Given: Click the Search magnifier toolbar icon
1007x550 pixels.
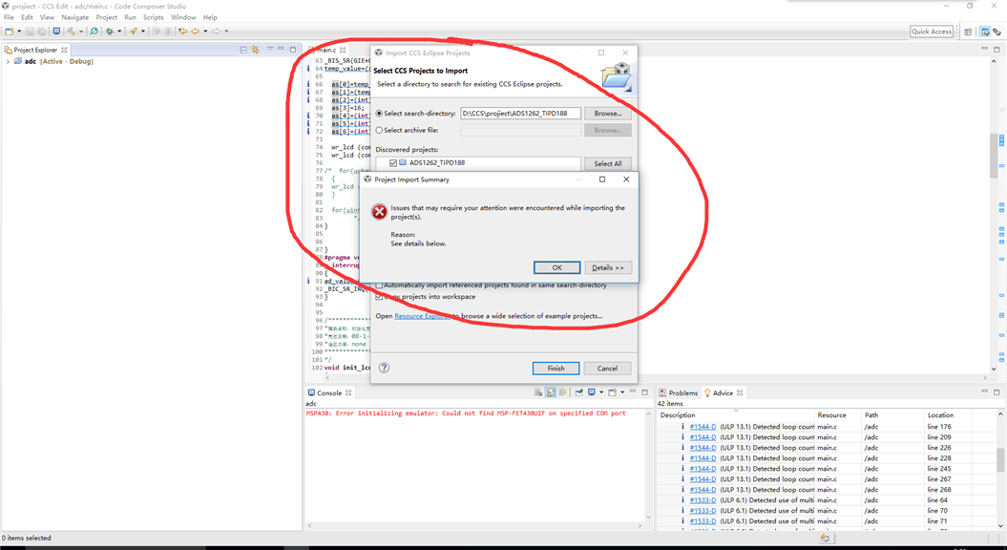Looking at the screenshot, I should [x=94, y=31].
